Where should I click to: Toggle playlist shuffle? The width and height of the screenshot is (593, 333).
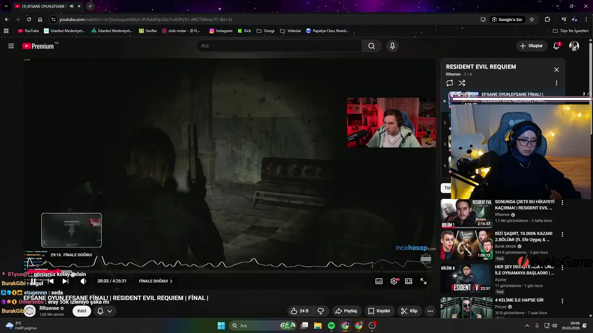462,83
